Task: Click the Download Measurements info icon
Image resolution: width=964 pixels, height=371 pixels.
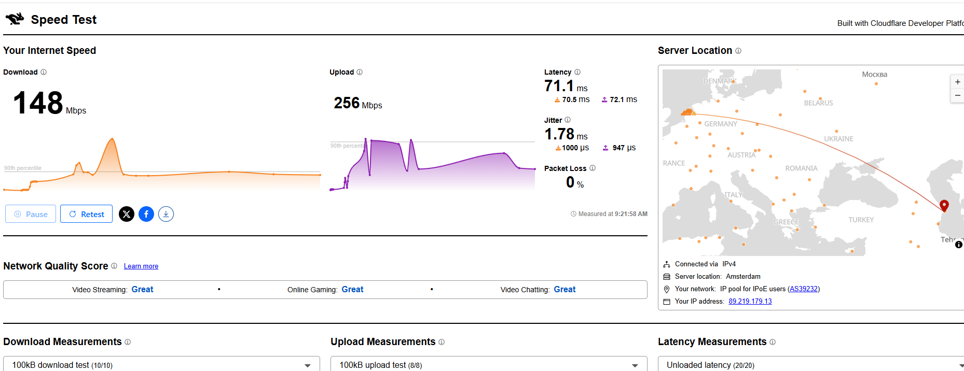Action: (x=128, y=342)
